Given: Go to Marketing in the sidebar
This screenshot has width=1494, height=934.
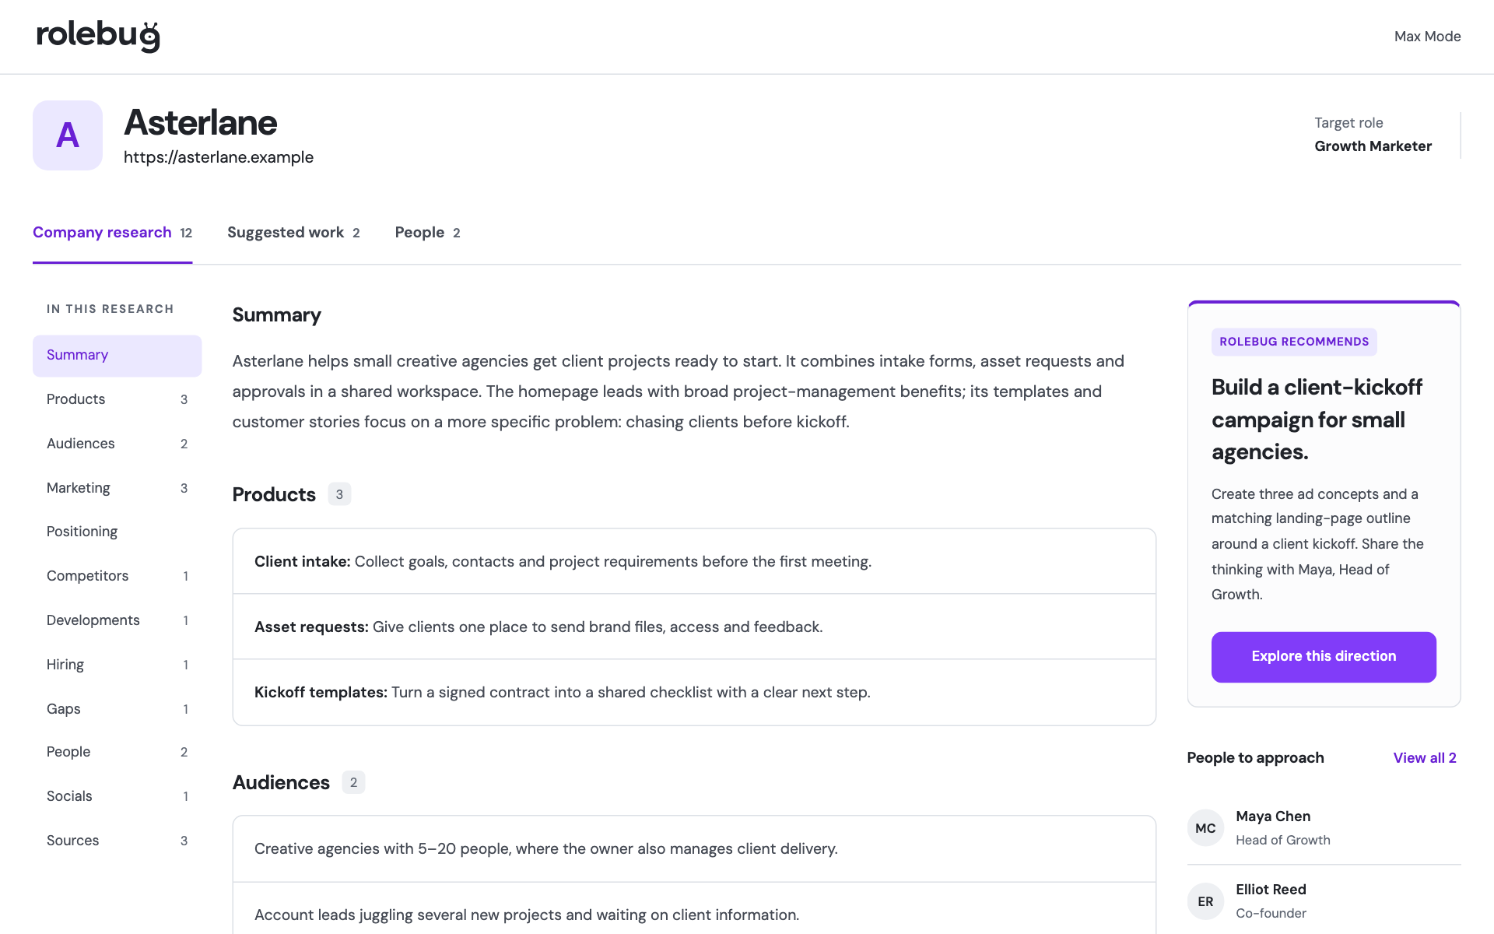Looking at the screenshot, I should [x=117, y=488].
